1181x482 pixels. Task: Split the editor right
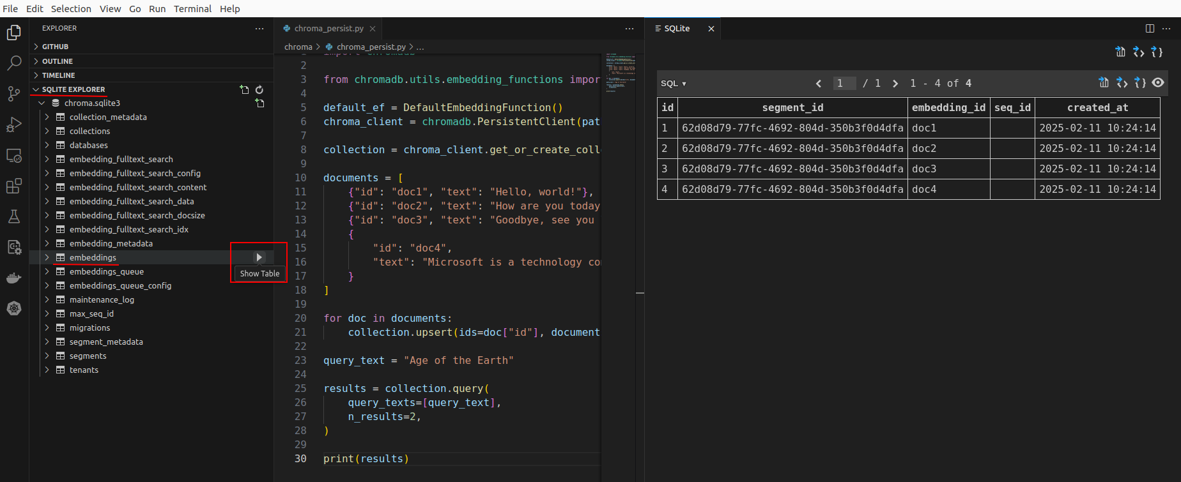point(1150,29)
